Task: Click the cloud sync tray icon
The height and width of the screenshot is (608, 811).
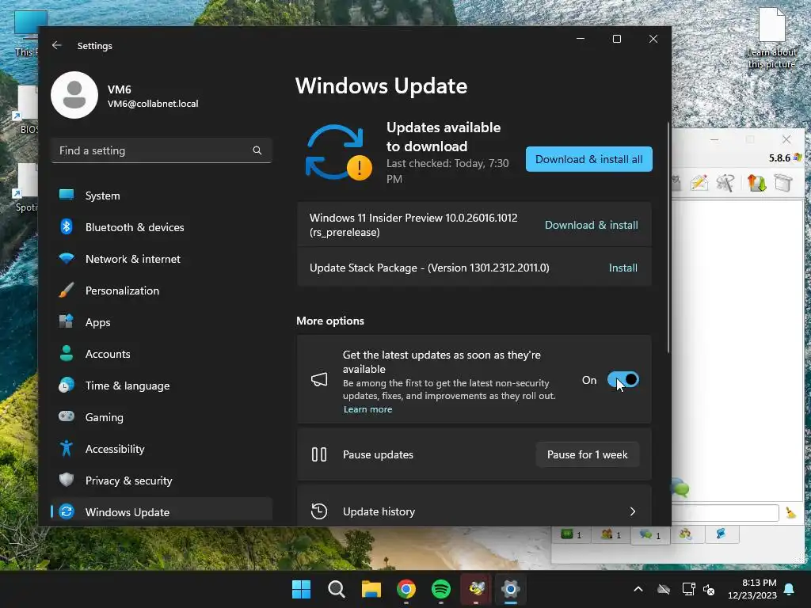Action: (x=664, y=589)
